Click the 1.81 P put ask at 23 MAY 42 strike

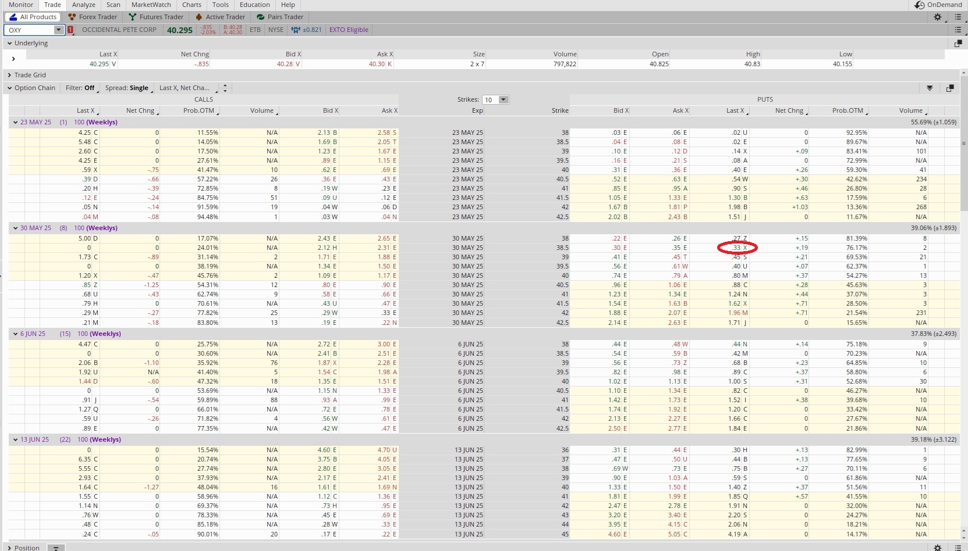pos(678,207)
